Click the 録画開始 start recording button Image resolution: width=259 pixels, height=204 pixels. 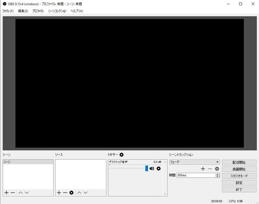click(x=239, y=169)
